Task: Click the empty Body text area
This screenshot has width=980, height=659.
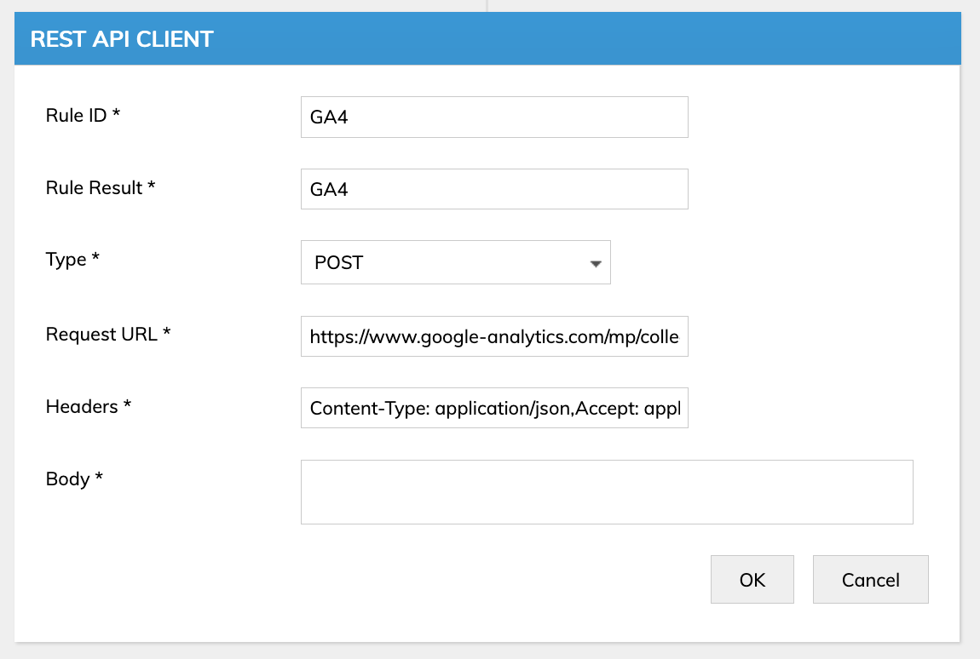Action: point(606,492)
